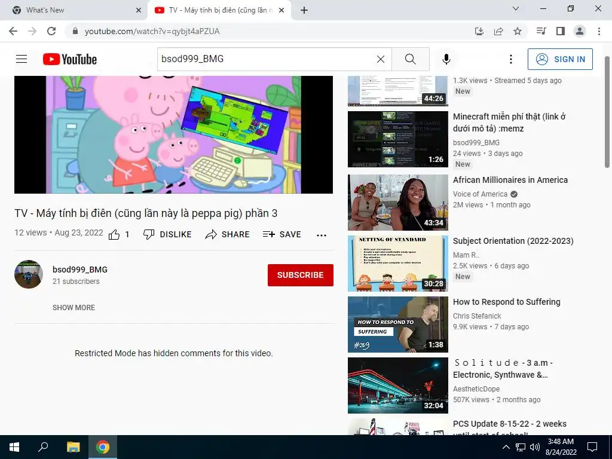Share the video with SHARE button

227,234
